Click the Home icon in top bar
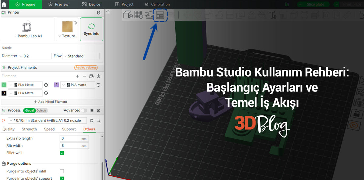Viewport: 364px width, 180px height. (4, 4)
